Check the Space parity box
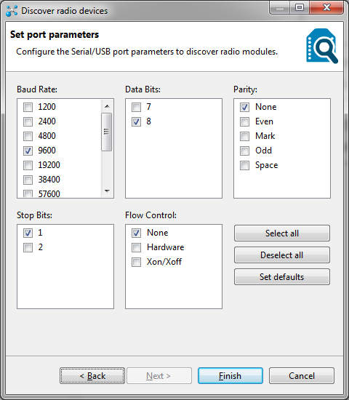 pos(244,165)
